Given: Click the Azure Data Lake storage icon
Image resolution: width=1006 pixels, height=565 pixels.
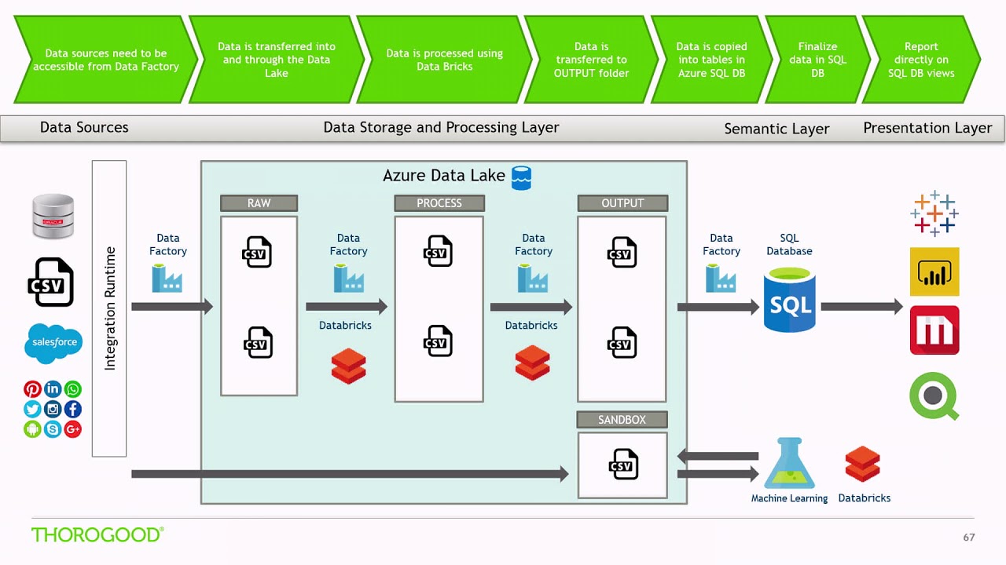Looking at the screenshot, I should pos(521,178).
